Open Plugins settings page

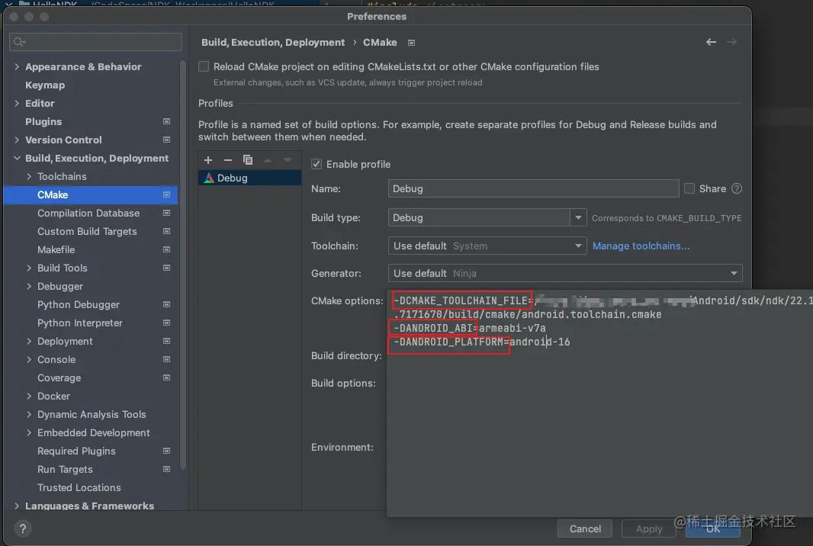(x=43, y=121)
